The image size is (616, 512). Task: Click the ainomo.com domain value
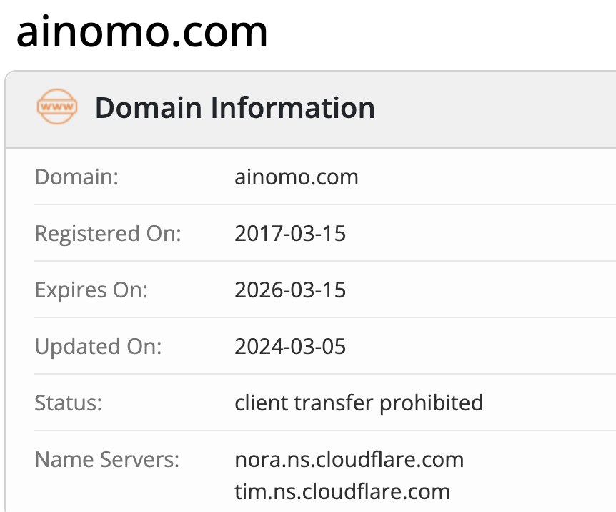(x=297, y=177)
